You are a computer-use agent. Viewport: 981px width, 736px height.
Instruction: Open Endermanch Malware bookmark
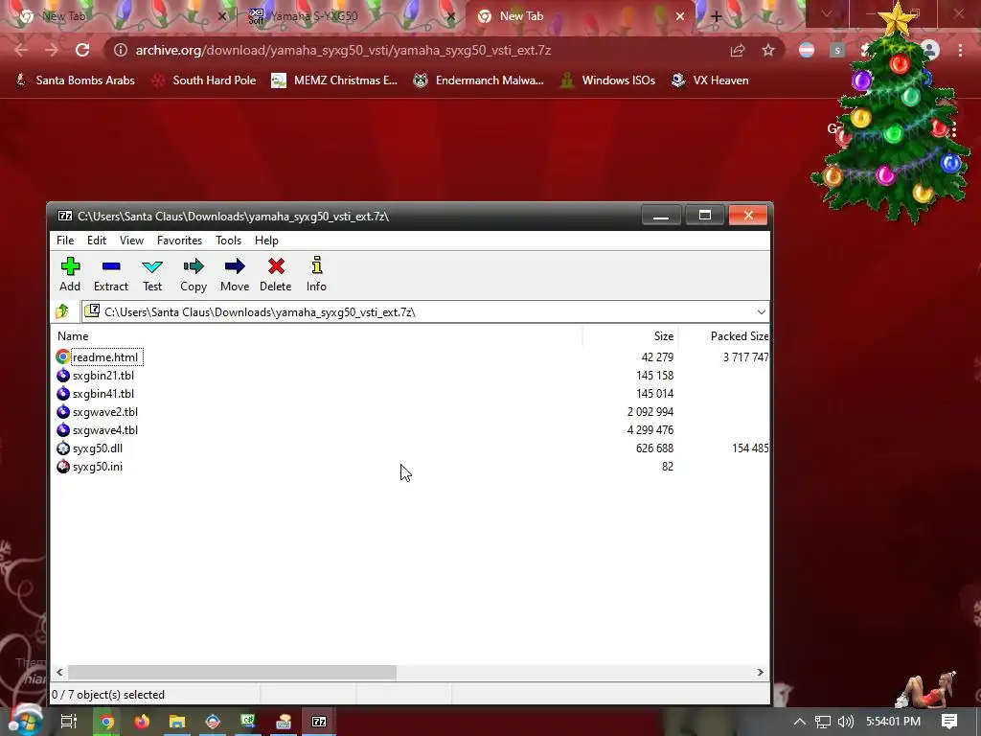click(x=479, y=80)
